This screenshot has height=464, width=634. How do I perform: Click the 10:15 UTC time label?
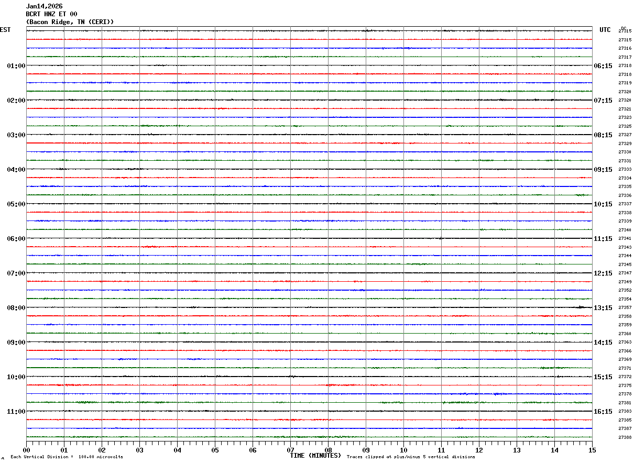[x=603, y=204]
